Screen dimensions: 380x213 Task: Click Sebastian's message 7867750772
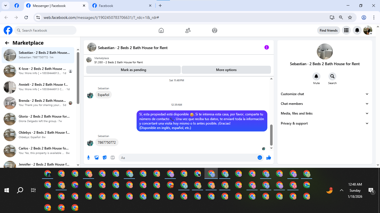(x=107, y=142)
